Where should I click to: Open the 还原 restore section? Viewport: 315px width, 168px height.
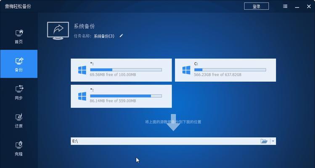pyautogui.click(x=19, y=121)
